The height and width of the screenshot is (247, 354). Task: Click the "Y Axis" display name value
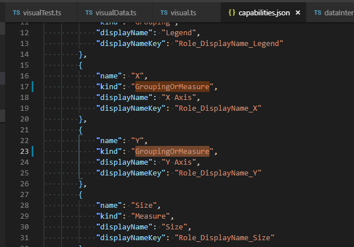(179, 162)
